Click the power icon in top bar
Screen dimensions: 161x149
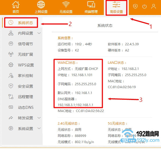point(144,6)
